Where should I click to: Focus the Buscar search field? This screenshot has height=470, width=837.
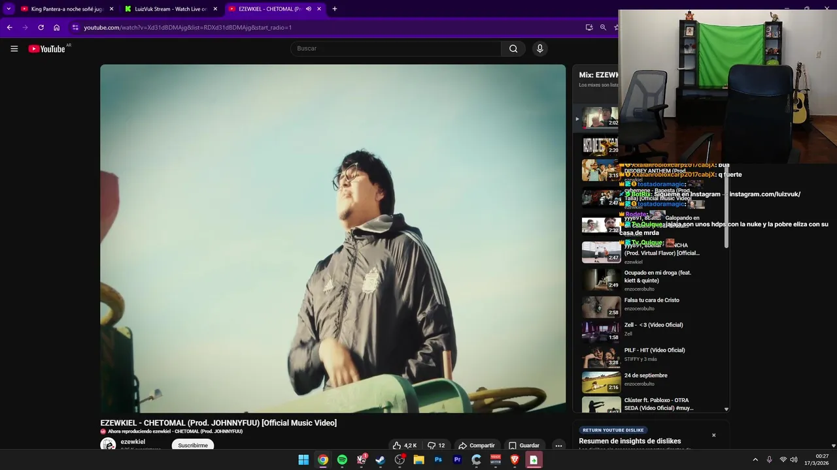click(x=396, y=48)
